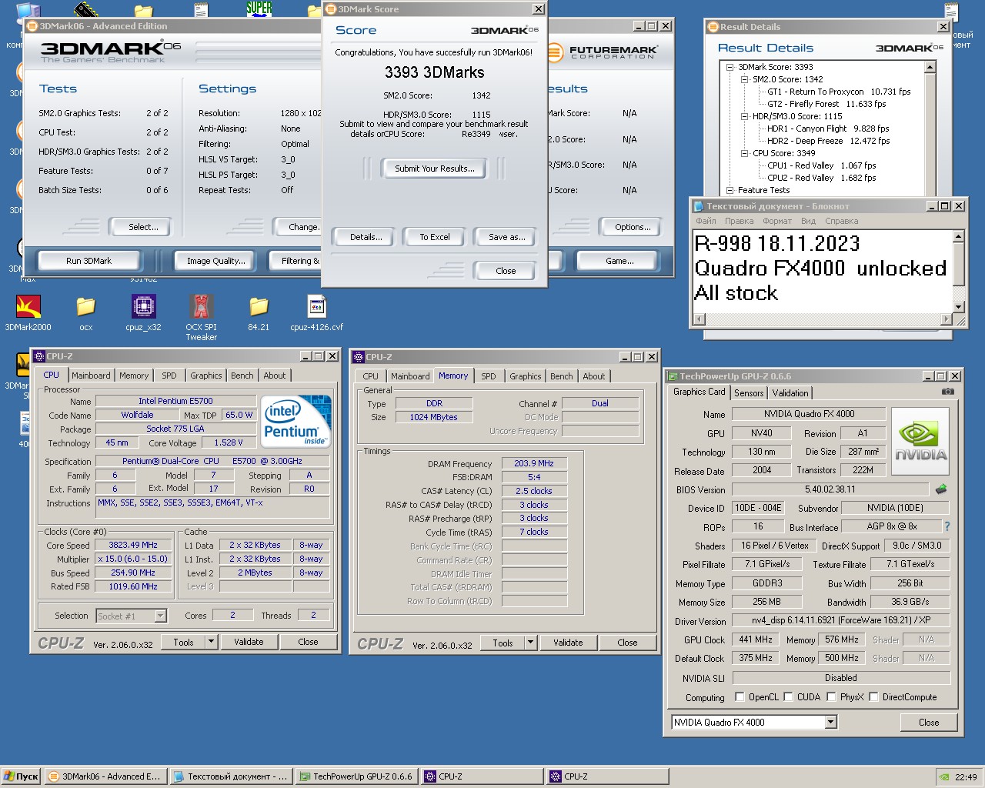The image size is (985, 788).
Task: Switch to TechPowerUp GPU-Z taskbar button
Action: coord(356,776)
